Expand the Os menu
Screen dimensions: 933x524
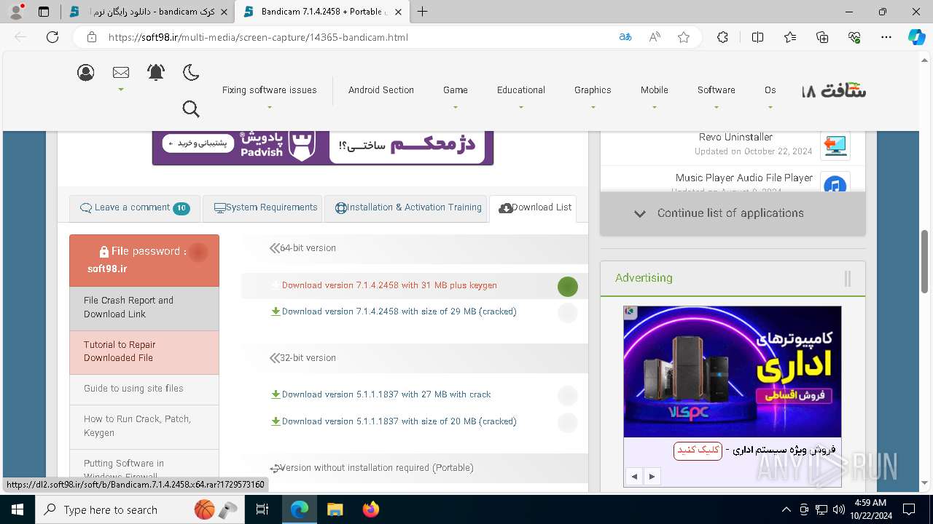tap(770, 90)
